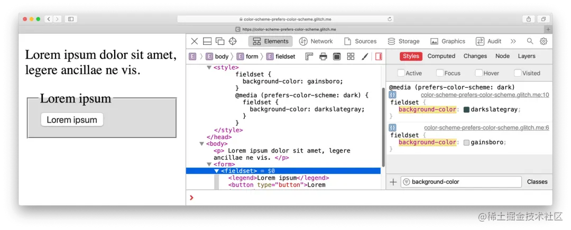Screen dimensions: 571x230
Task: Toggle the Classes button
Action: (537, 182)
